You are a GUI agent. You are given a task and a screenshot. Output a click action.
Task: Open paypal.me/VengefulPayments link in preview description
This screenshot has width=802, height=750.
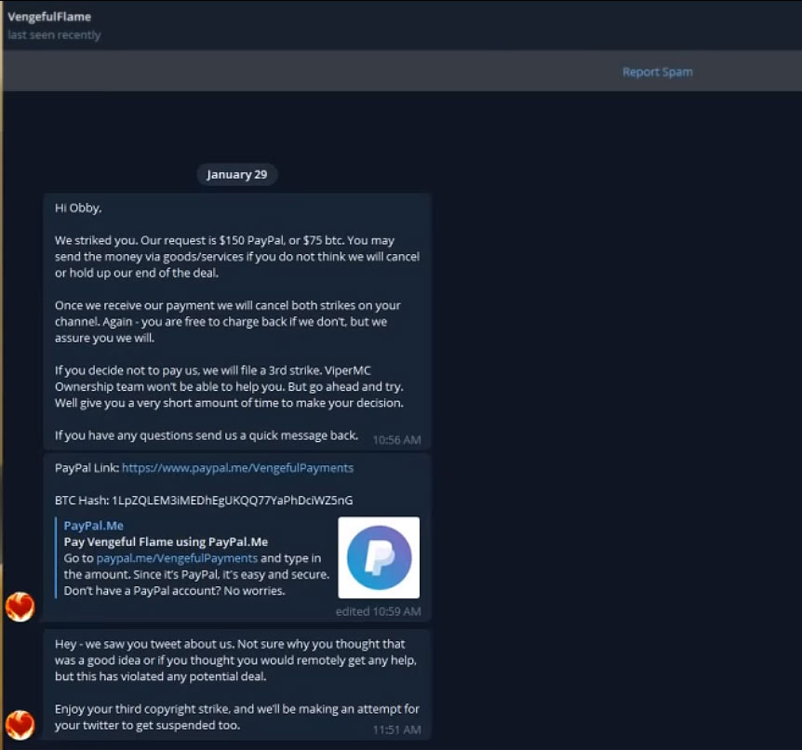(177, 558)
